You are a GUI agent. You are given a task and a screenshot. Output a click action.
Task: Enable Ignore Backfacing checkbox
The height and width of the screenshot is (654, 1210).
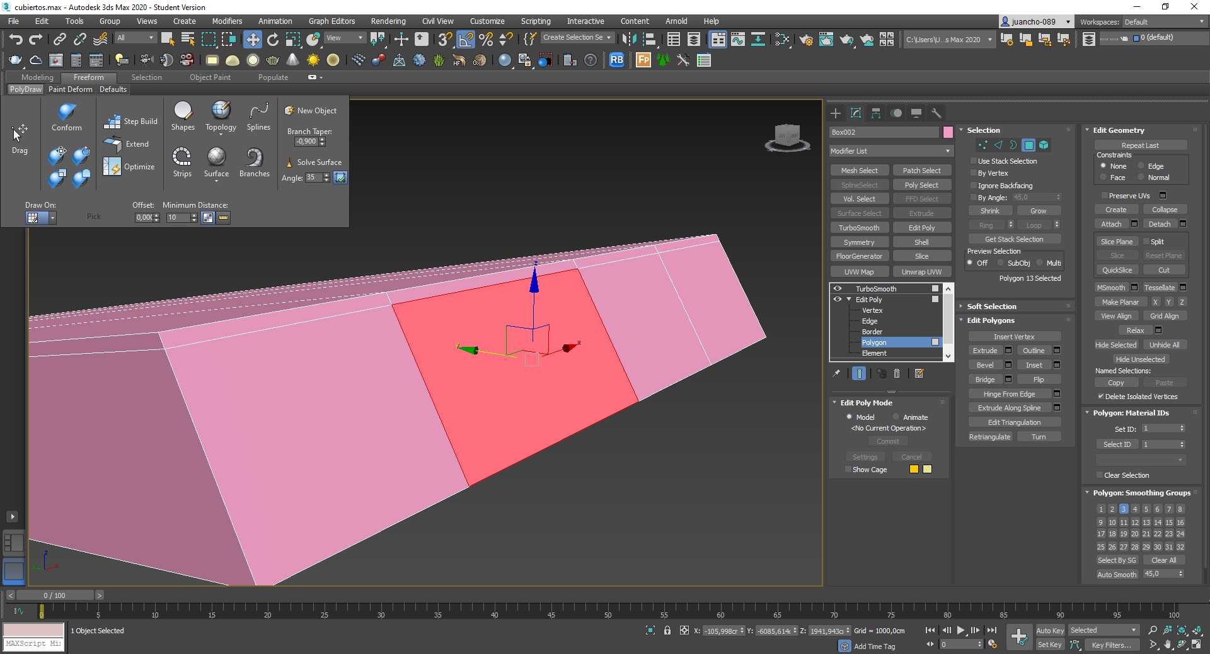(974, 186)
